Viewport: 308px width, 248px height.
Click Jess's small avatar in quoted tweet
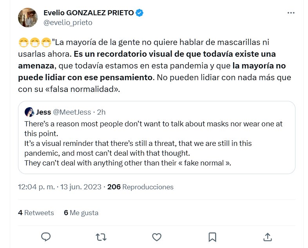point(29,112)
